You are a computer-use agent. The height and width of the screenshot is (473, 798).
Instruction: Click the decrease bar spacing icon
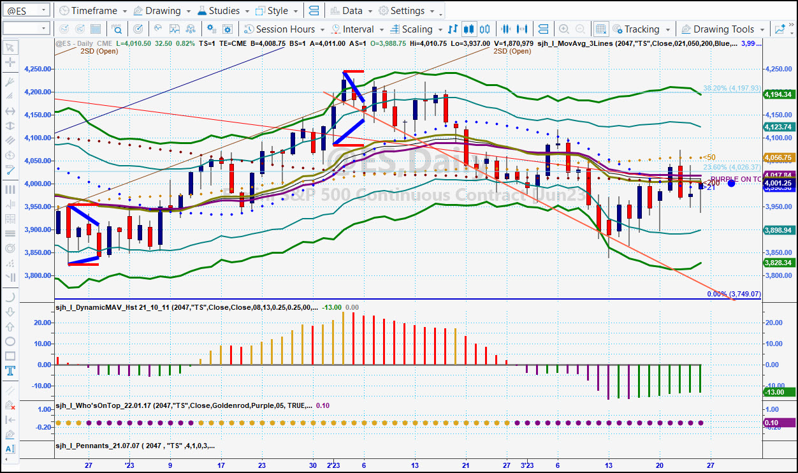click(507, 29)
